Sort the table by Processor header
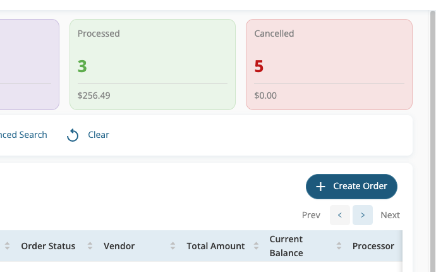436x272 pixels. click(x=373, y=246)
